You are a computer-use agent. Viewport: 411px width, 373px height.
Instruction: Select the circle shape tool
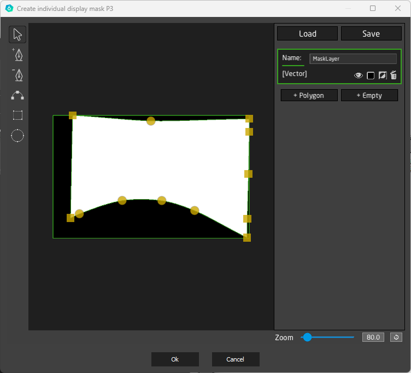point(17,136)
